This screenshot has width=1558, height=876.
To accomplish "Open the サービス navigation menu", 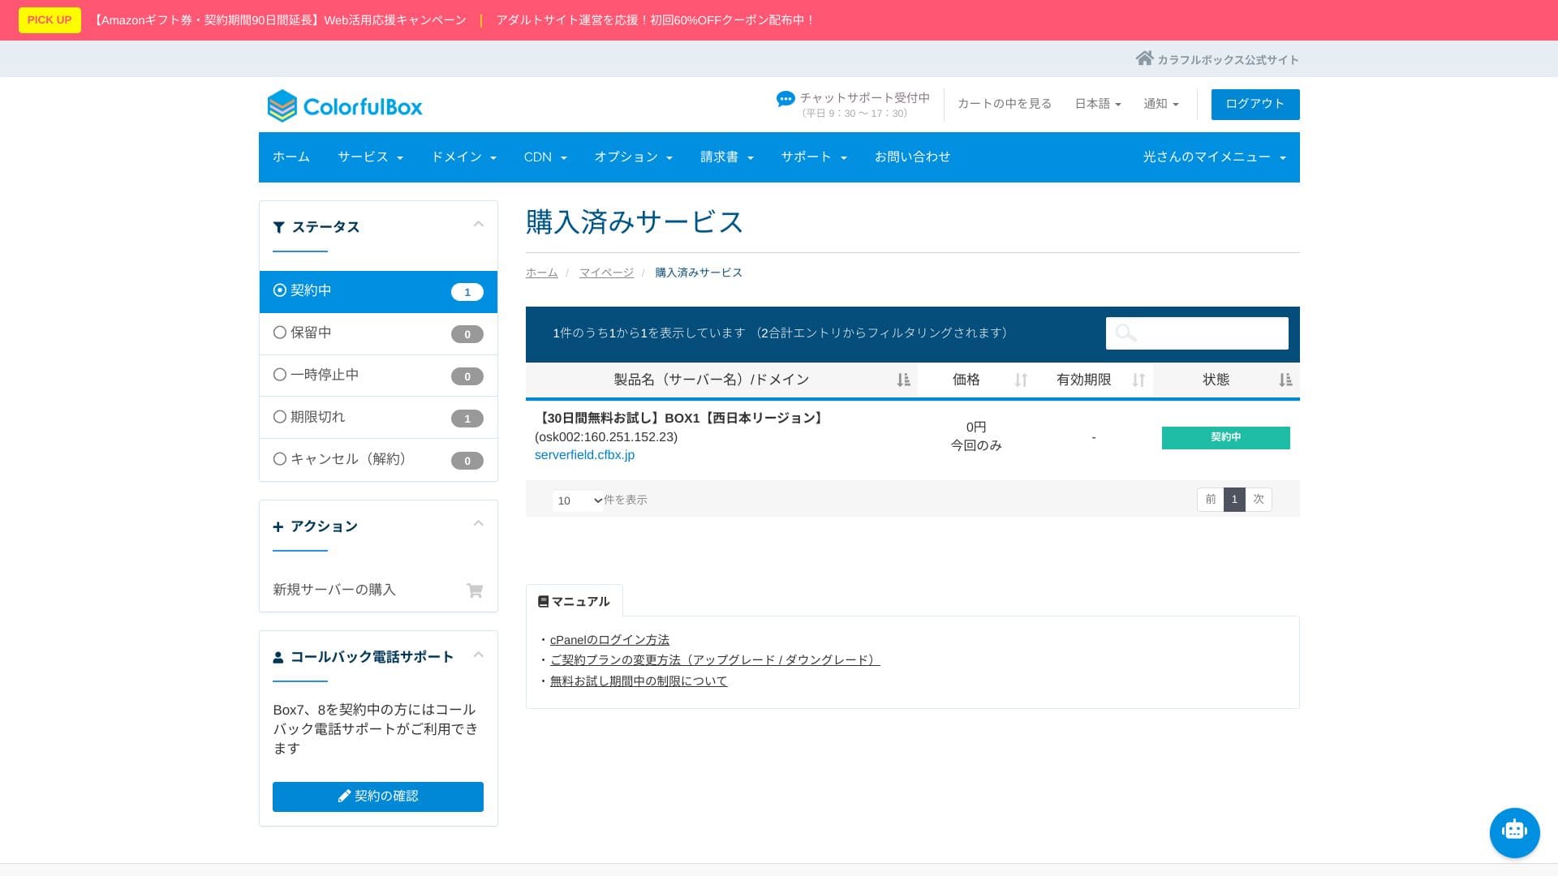I will tap(370, 157).
